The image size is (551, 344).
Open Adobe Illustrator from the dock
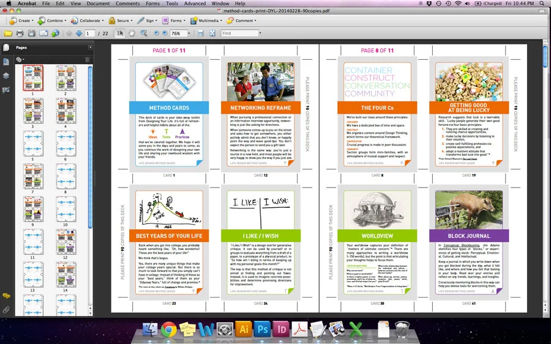[244, 329]
